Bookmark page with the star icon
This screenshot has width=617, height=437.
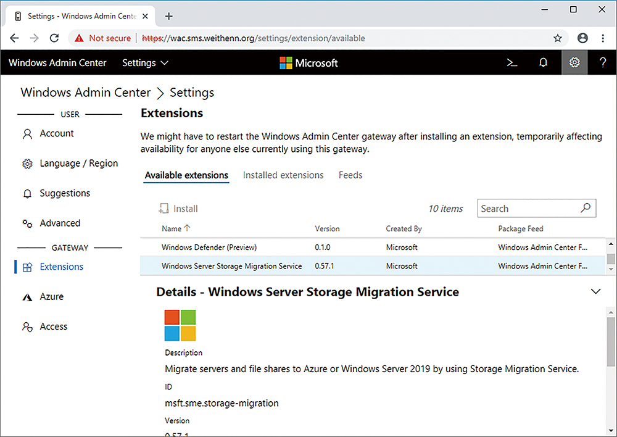tap(558, 38)
